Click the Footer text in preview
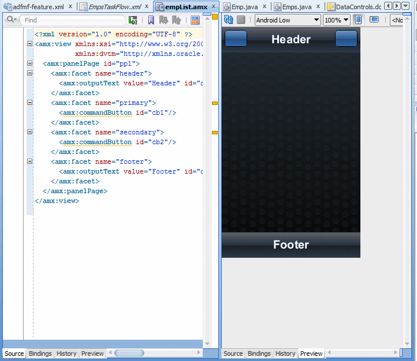This screenshot has height=361, width=417. point(291,245)
